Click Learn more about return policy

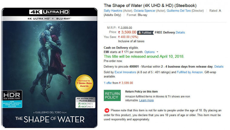pyautogui.click(x=146, y=100)
